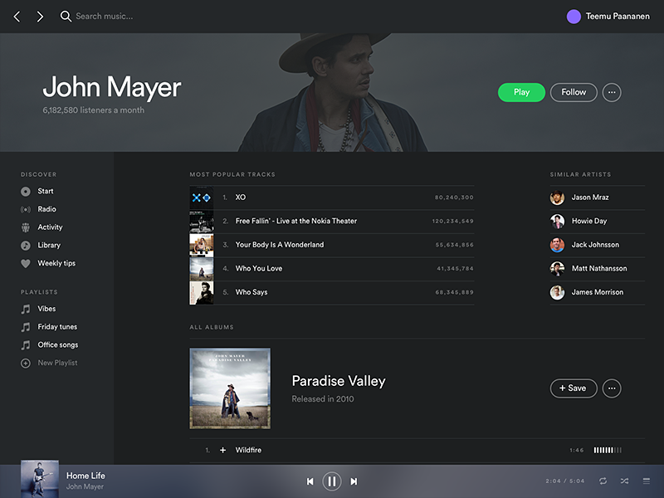Viewport: 664px width, 498px height.
Task: Open the queue list icon
Action: [646, 481]
